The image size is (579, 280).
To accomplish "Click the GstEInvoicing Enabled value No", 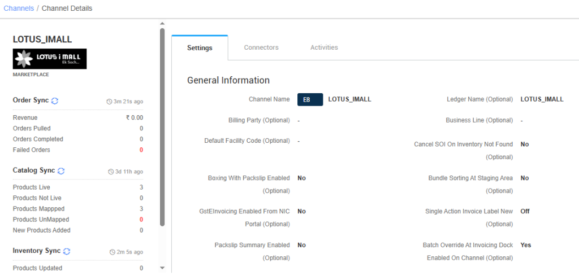I will point(302,212).
